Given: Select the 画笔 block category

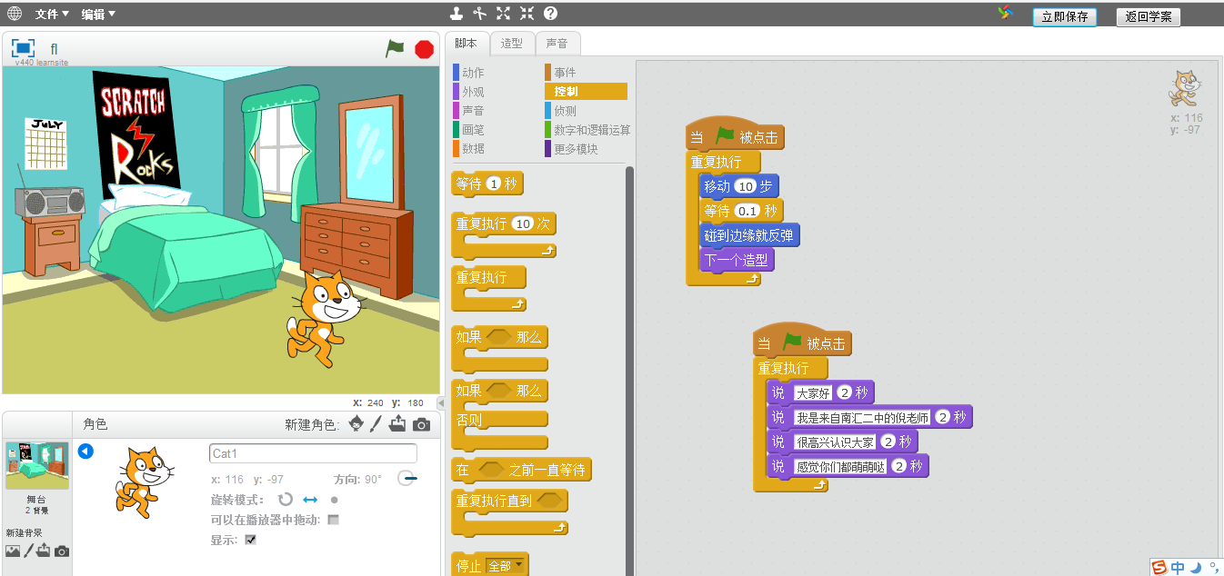Looking at the screenshot, I should pos(472,130).
